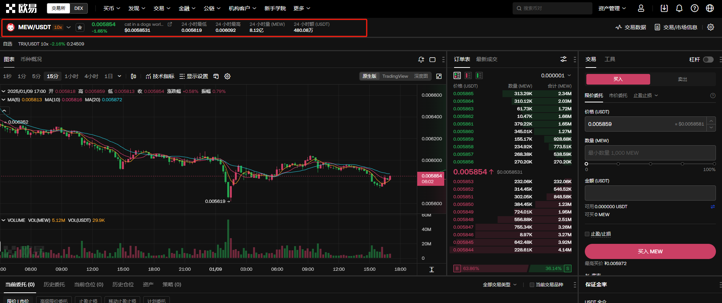Open the download app icon
722x303 pixels.
(664, 8)
